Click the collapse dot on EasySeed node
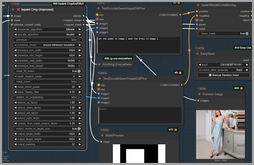The width and height of the screenshot is (254, 165). 198,54
